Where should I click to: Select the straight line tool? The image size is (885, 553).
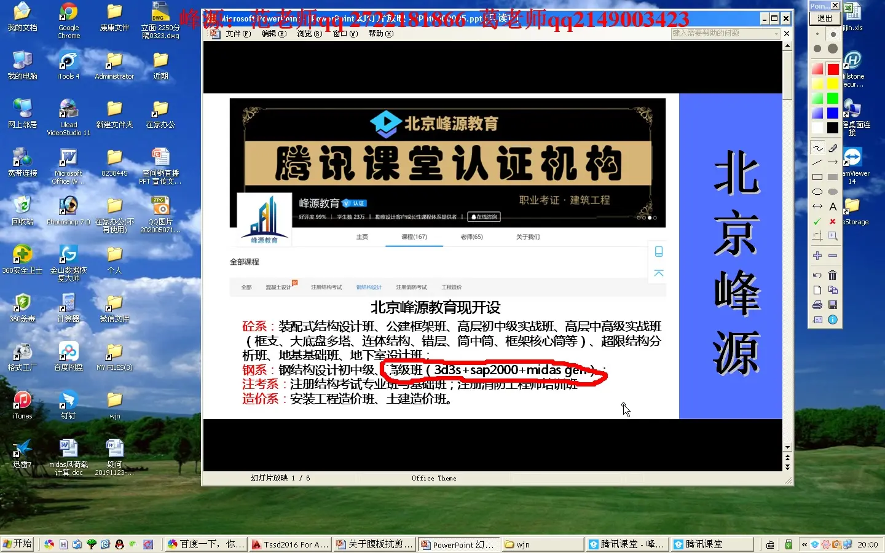817,163
